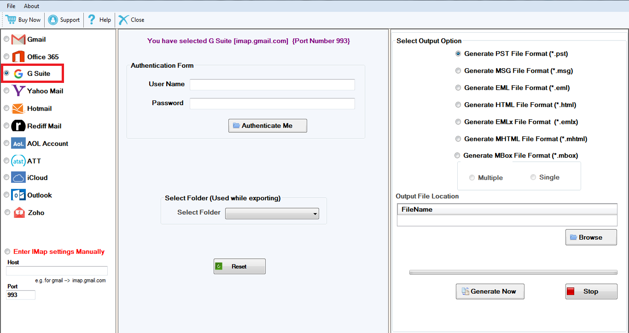The height and width of the screenshot is (333, 629).
Task: Choose the Hotmail orange envelope icon
Action: (x=18, y=109)
